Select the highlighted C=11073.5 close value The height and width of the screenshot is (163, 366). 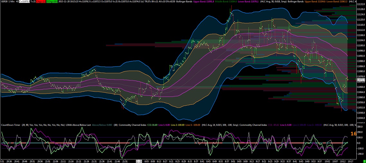(24, 1)
